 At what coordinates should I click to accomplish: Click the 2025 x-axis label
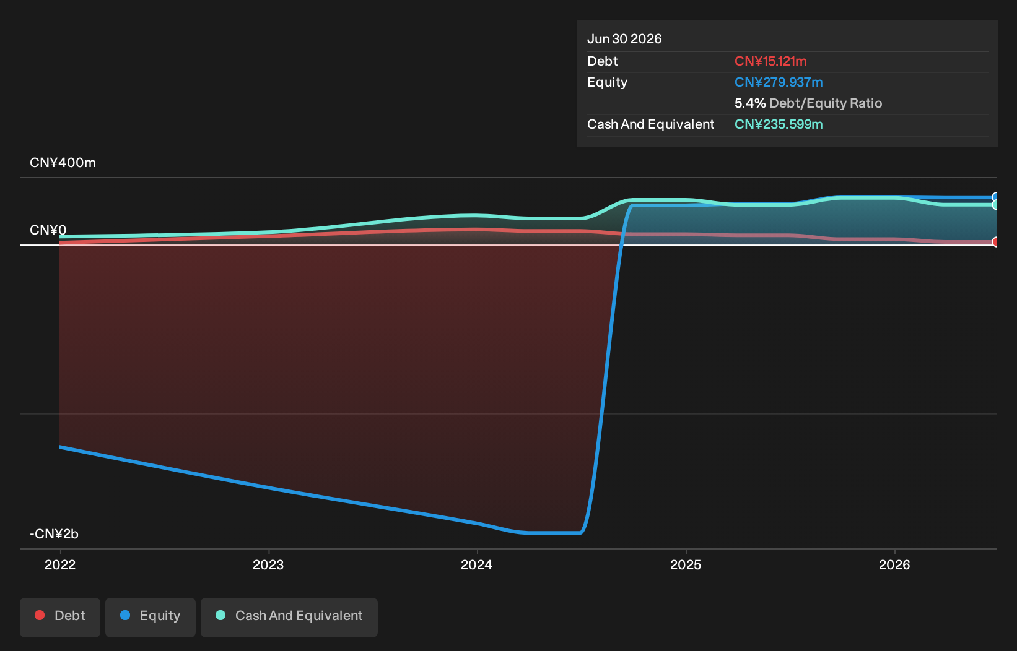coord(686,564)
